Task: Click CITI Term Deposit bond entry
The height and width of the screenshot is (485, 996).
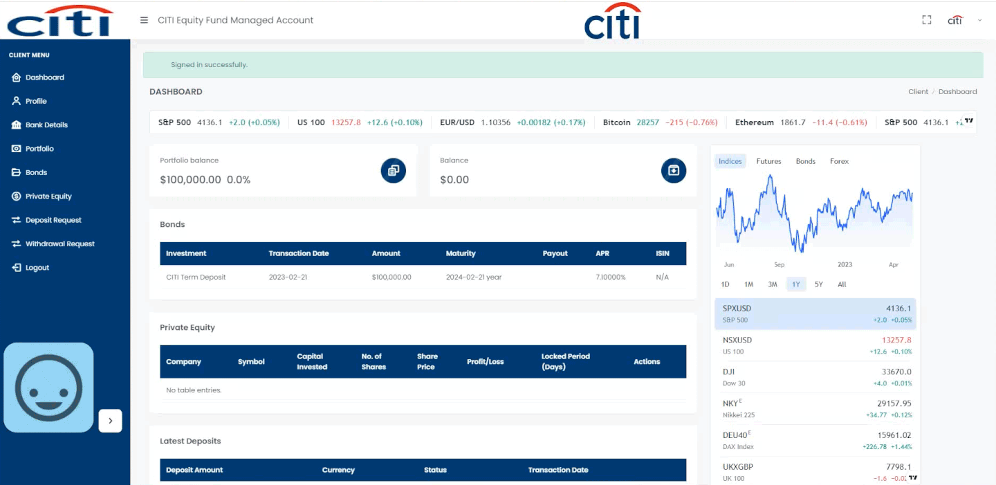Action: click(x=196, y=277)
